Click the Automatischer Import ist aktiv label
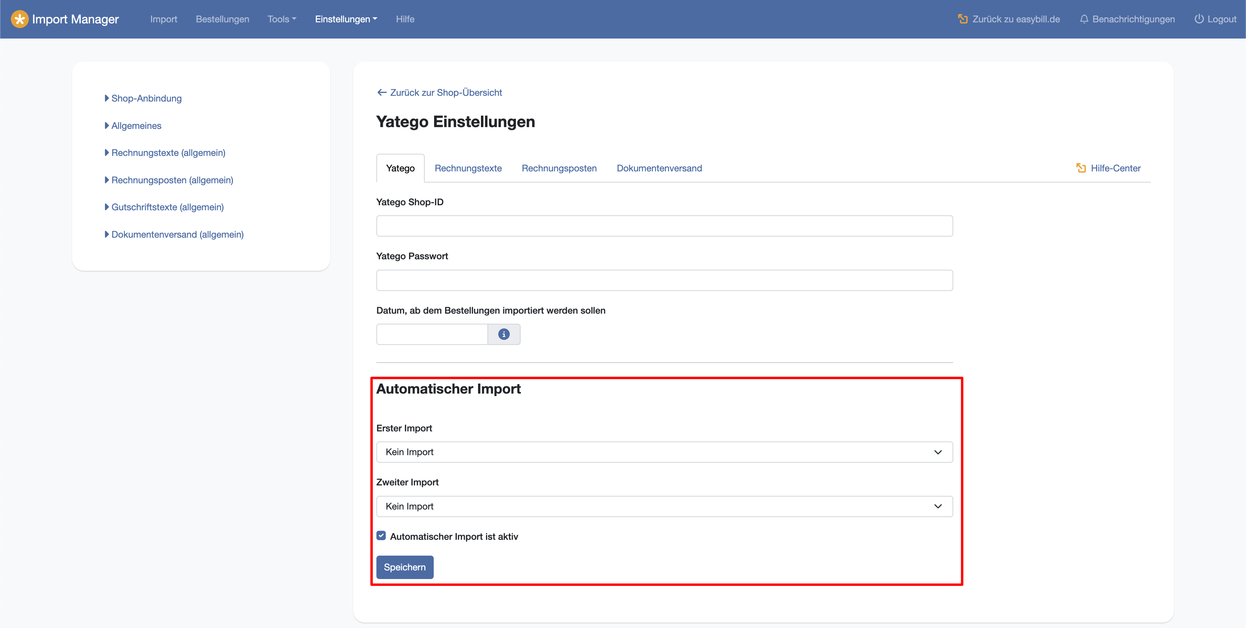This screenshot has height=628, width=1246. pyautogui.click(x=454, y=536)
